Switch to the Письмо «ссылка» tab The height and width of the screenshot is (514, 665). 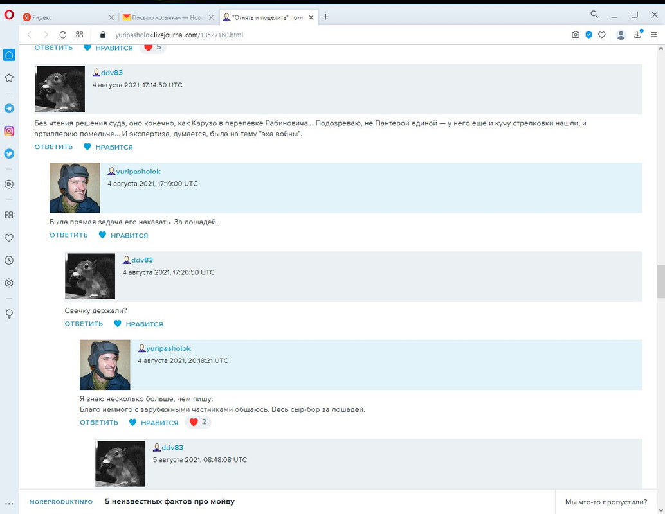coord(163,17)
